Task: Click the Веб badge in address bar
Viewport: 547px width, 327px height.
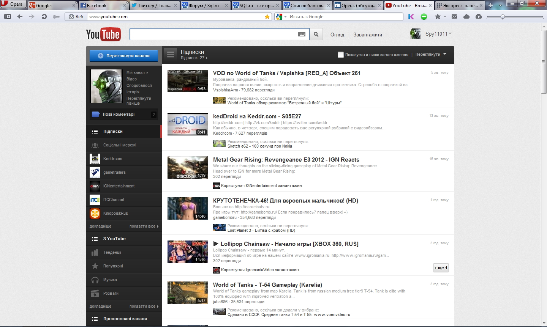Action: pos(76,17)
